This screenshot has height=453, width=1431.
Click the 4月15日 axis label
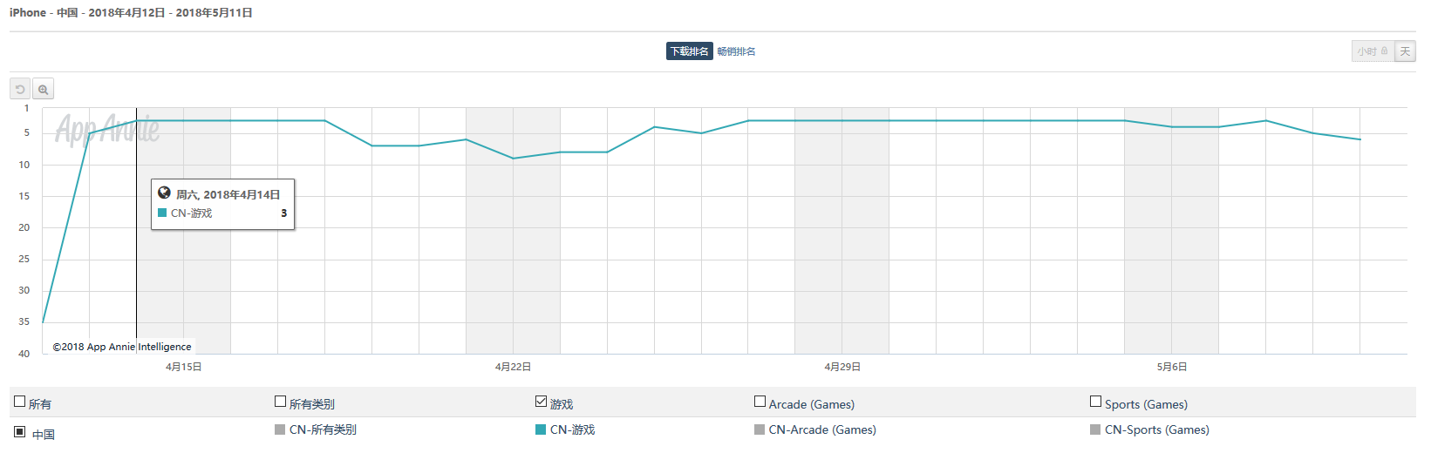tap(183, 367)
